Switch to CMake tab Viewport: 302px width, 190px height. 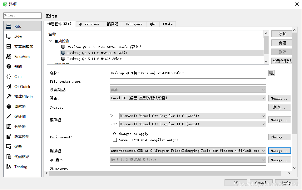click(168, 24)
